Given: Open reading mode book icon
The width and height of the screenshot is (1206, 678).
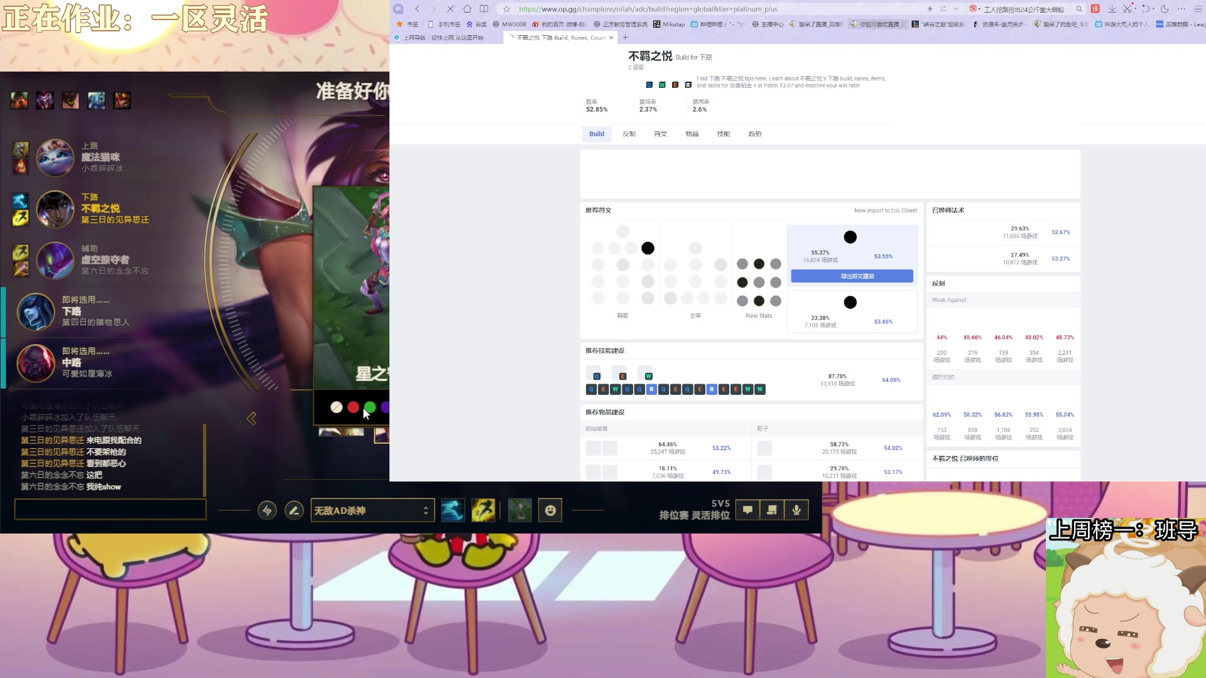Looking at the screenshot, I should [x=484, y=9].
